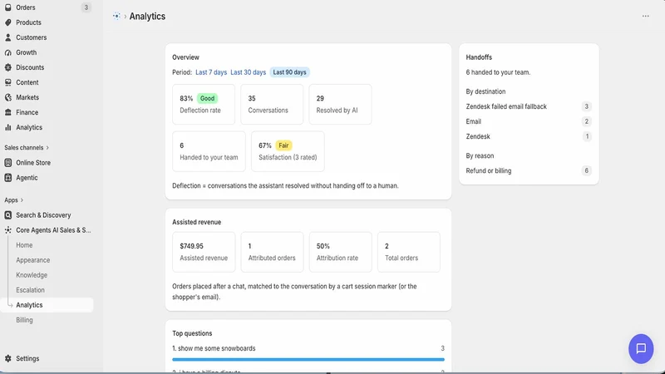Open the three-dot more actions menu
This screenshot has width=665, height=374.
click(646, 16)
